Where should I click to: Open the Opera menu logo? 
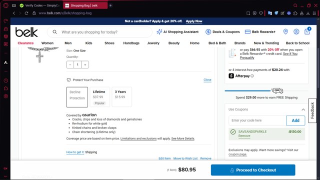pos(5,5)
